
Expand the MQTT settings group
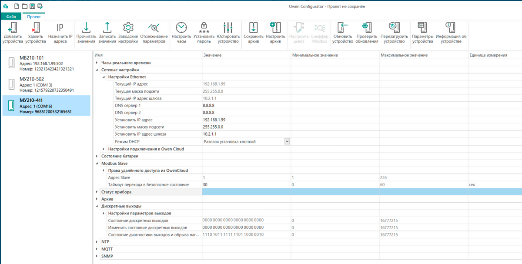coord(97,249)
